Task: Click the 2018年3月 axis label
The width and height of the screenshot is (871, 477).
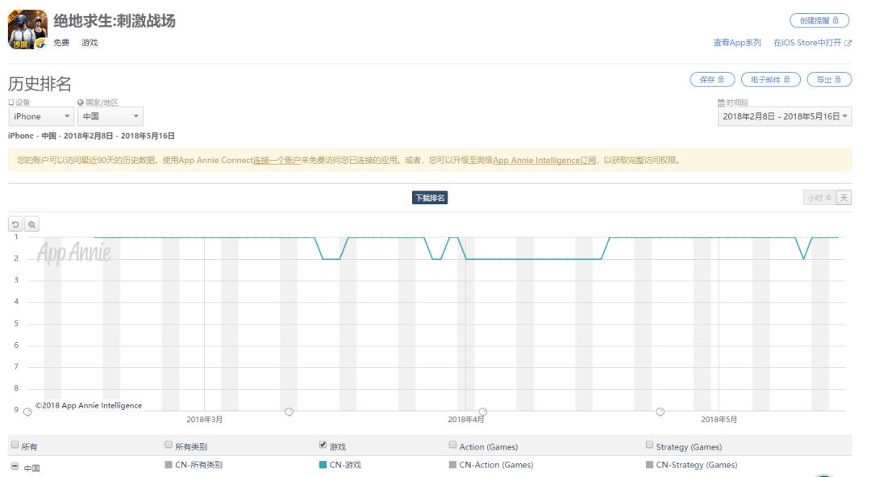Action: click(x=204, y=420)
